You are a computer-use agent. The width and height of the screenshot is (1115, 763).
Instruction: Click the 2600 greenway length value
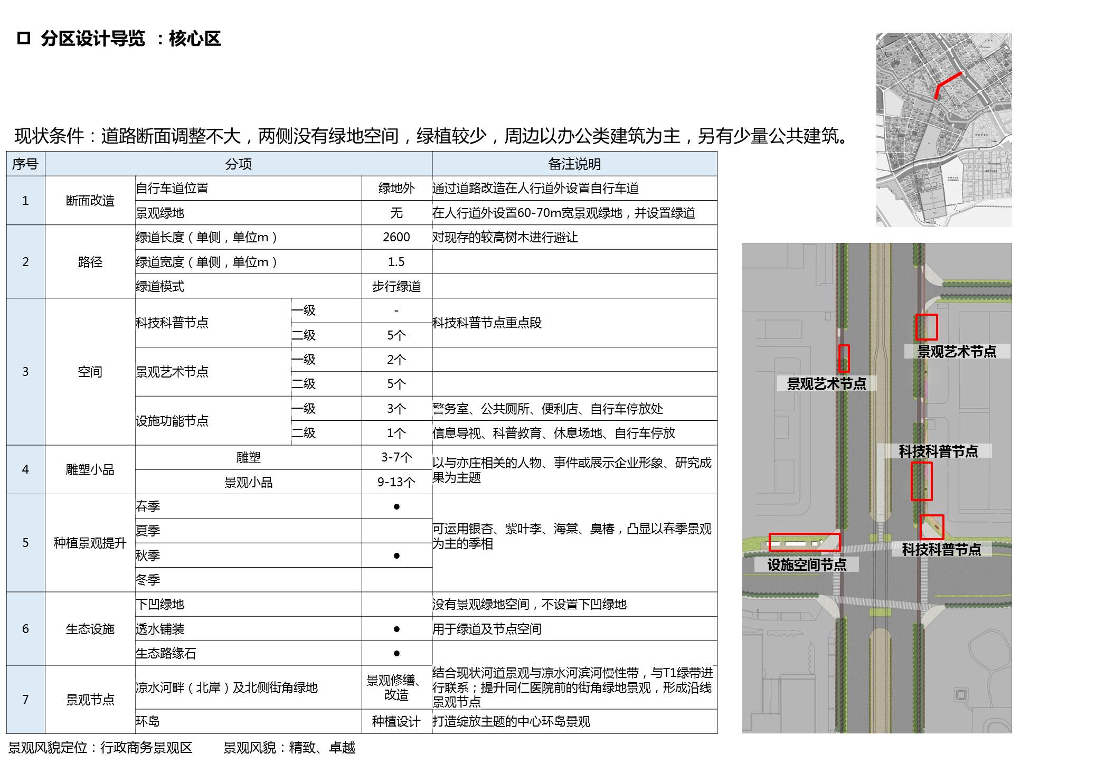(x=396, y=237)
